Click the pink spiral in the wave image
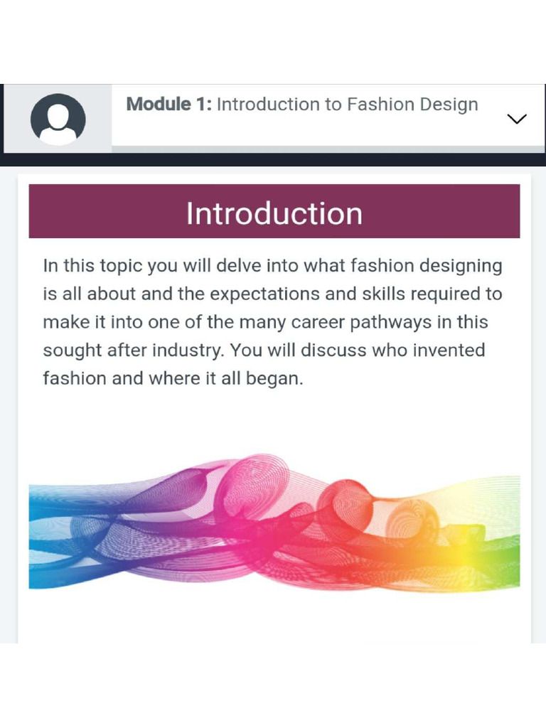546x728 pixels. (253, 485)
